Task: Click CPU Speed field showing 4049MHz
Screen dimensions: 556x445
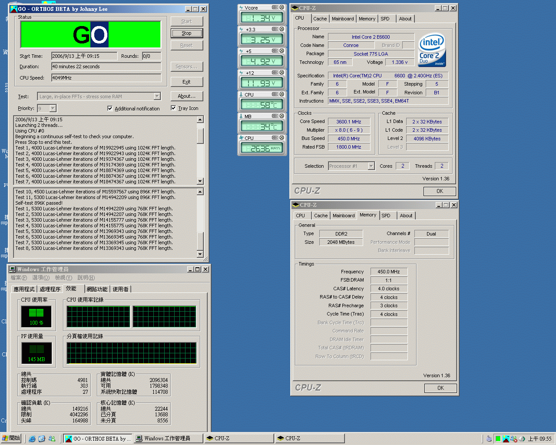Action: (106, 78)
